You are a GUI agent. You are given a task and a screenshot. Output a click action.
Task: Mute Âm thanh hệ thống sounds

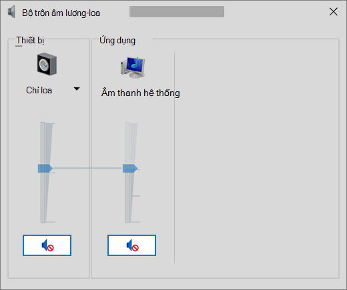(131, 245)
